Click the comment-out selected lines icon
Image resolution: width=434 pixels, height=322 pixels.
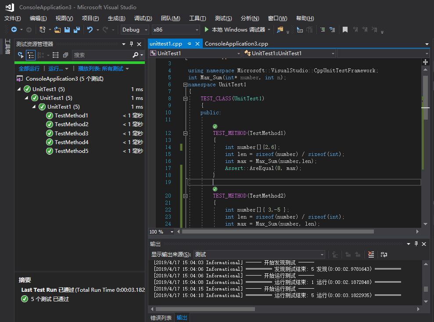click(323, 30)
